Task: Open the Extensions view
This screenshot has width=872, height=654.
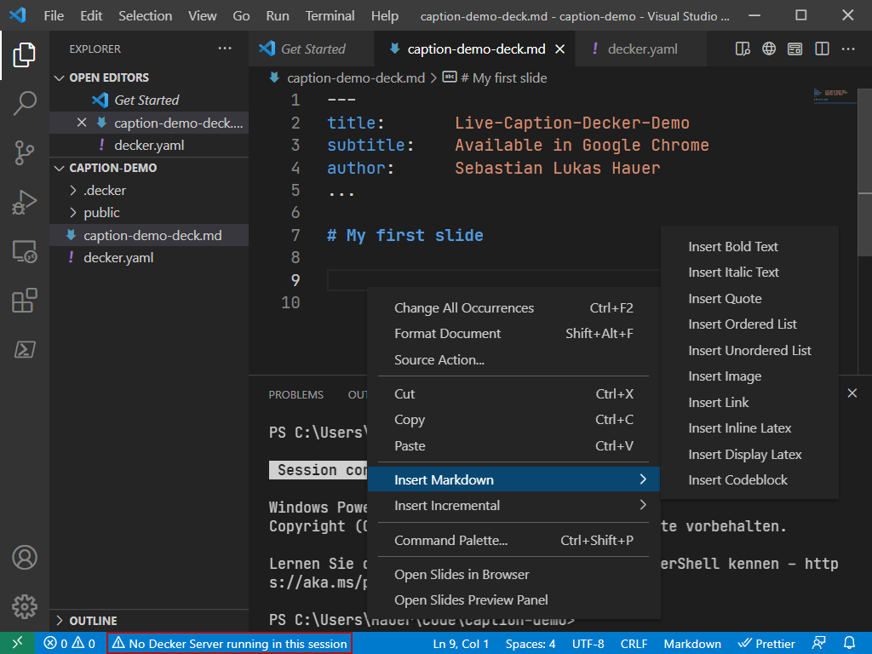Action: 24,301
